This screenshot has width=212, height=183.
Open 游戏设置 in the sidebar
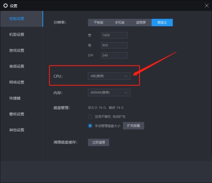click(17, 51)
